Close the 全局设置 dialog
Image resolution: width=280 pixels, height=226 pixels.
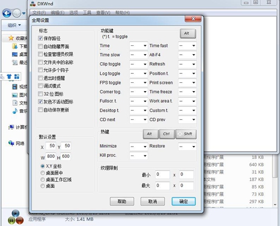(x=193, y=19)
